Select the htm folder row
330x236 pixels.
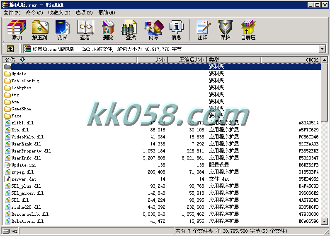[162, 102]
